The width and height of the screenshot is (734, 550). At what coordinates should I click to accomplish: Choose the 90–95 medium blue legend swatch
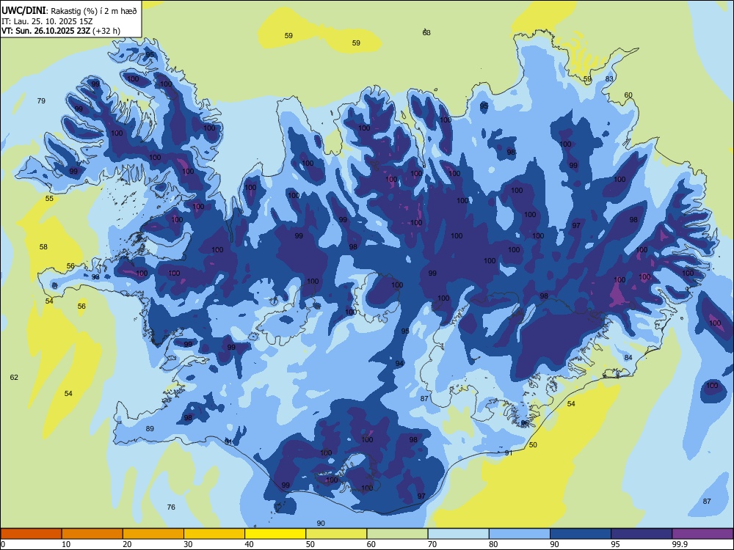(581, 534)
